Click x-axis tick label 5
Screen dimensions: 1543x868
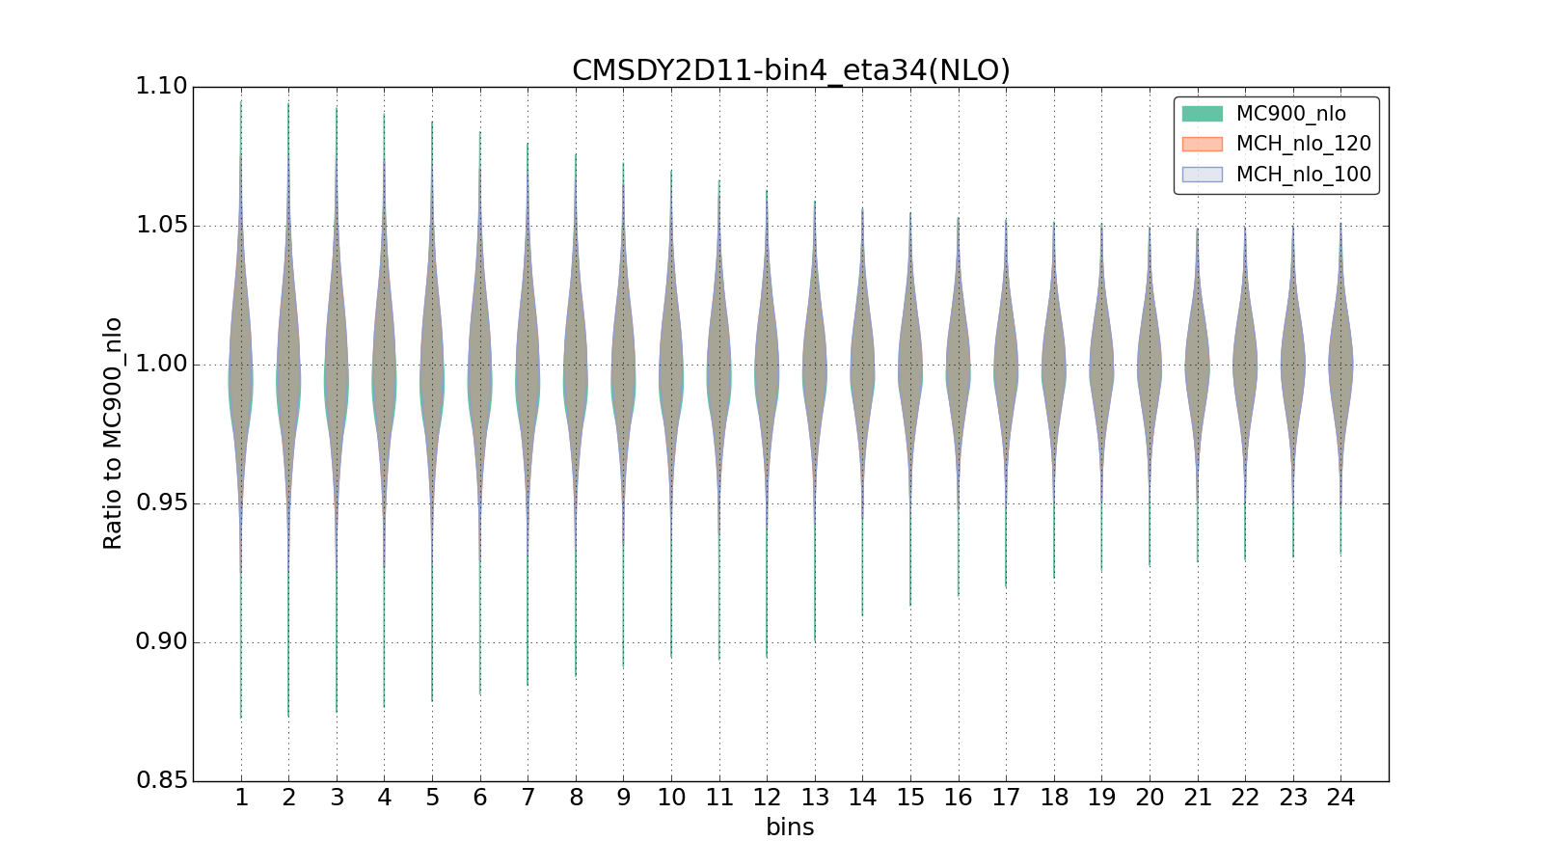[x=432, y=798]
